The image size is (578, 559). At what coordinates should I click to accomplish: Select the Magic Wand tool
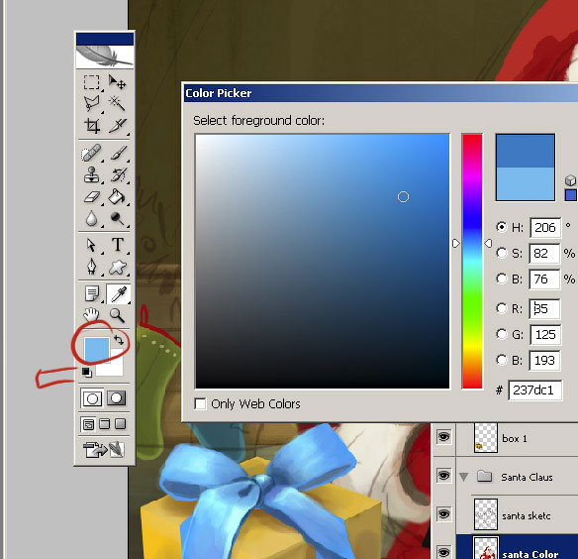[x=117, y=103]
